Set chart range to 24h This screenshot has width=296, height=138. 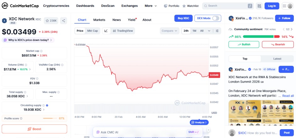click(186, 31)
